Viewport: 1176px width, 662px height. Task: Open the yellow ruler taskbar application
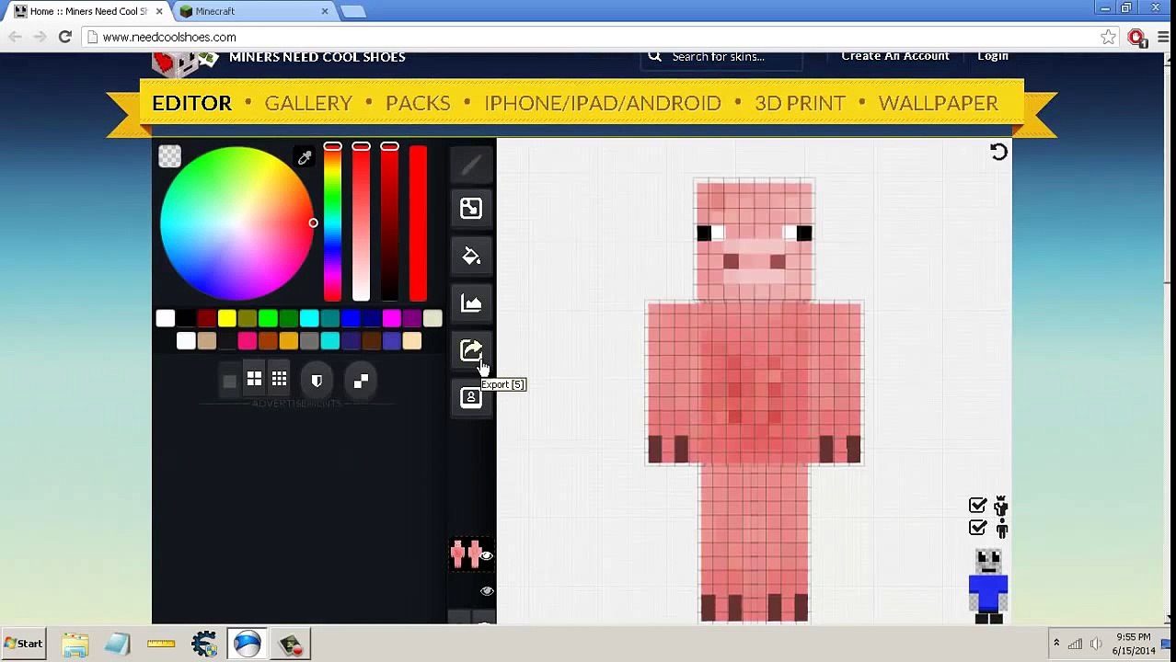(161, 644)
